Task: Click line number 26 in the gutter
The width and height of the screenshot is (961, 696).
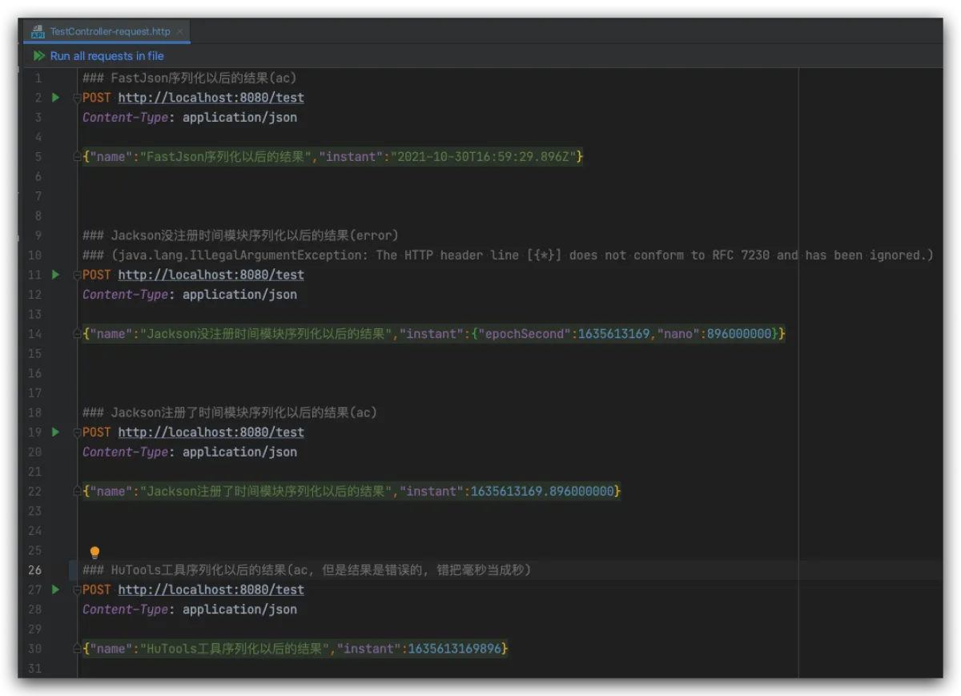Action: pos(34,570)
